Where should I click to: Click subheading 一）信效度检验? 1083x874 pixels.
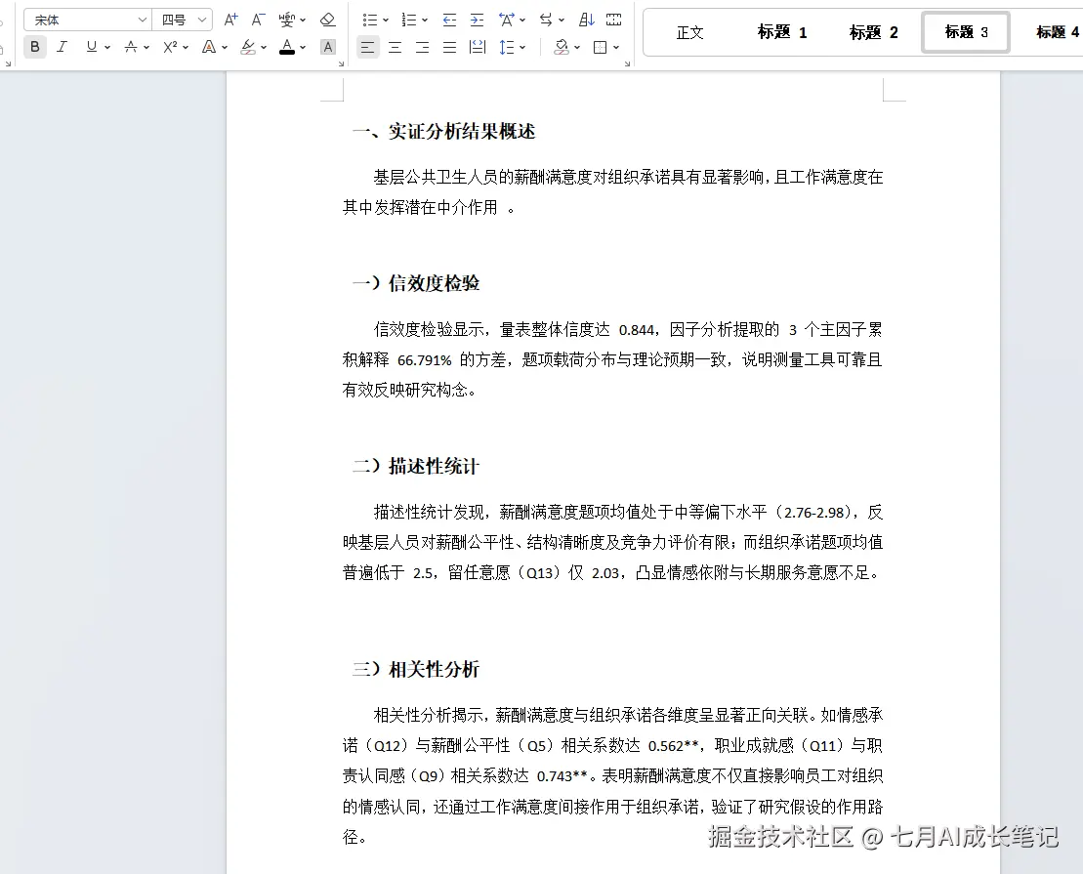pos(416,283)
